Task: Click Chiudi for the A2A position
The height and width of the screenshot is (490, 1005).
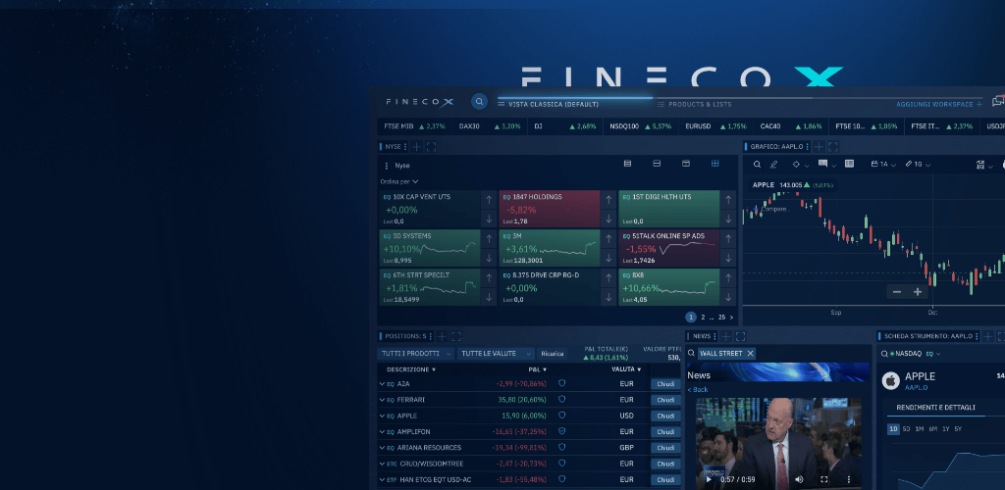Action: (x=665, y=384)
